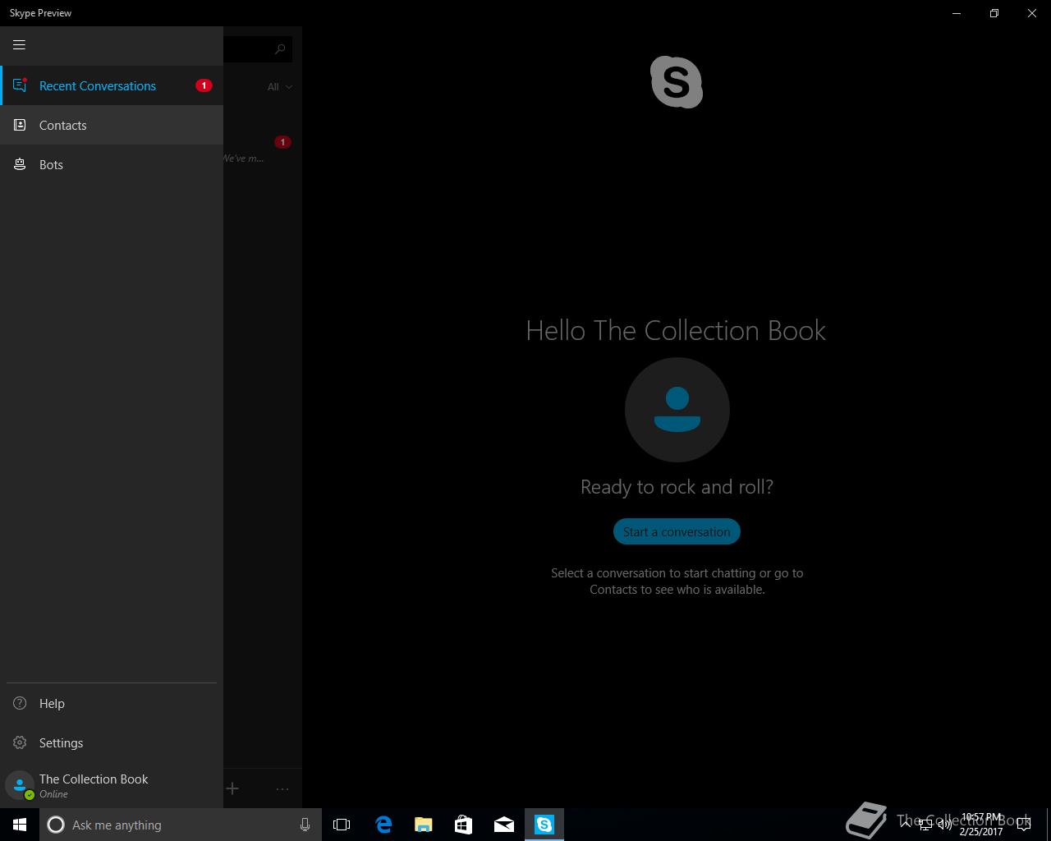This screenshot has height=841, width=1051.
Task: Click the search magnifier icon
Action: 280,49
